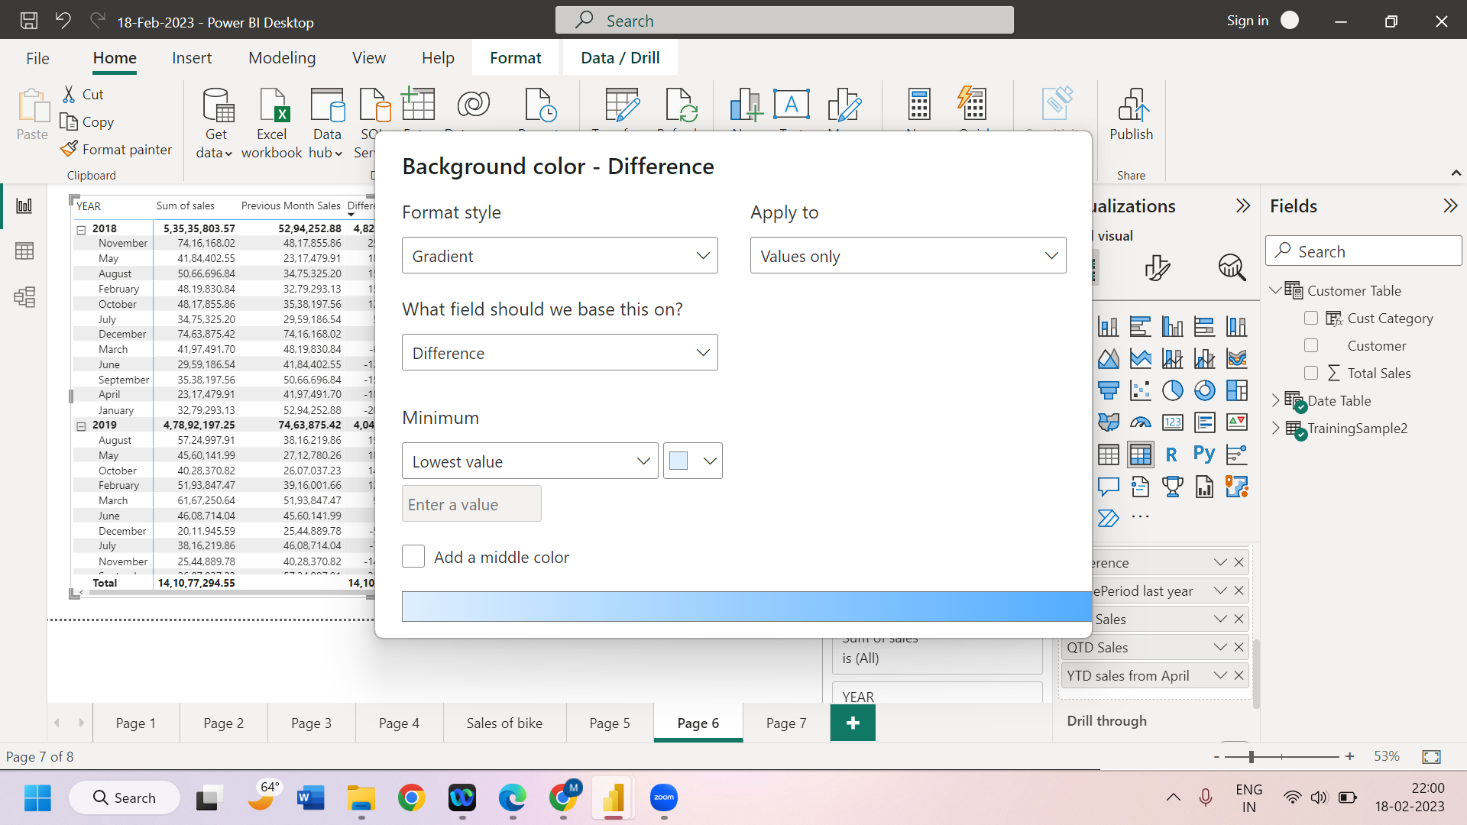1467x825 pixels.
Task: Click the Save icon in title bar
Action: point(28,21)
